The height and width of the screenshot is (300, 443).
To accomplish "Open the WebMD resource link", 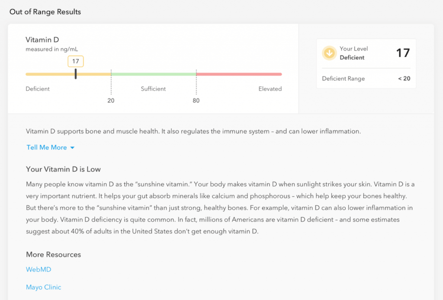I will (x=38, y=269).
